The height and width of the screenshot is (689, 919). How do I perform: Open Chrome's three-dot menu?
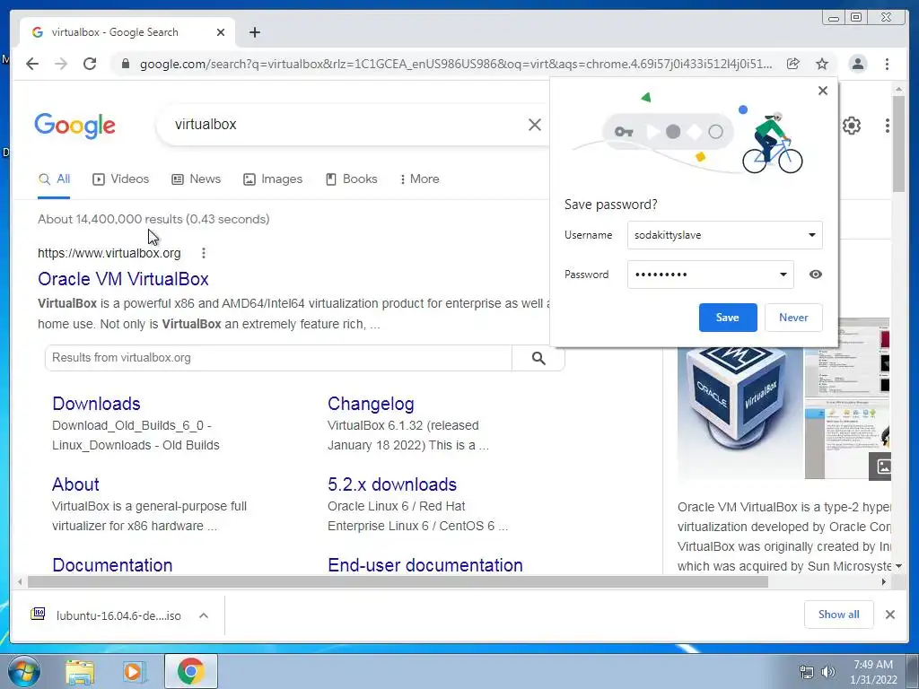click(887, 64)
